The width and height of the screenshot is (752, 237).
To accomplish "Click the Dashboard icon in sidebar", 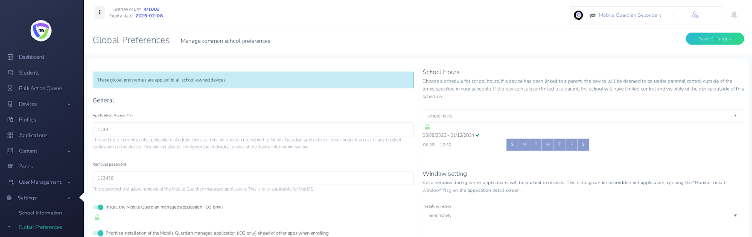I will 10,57.
